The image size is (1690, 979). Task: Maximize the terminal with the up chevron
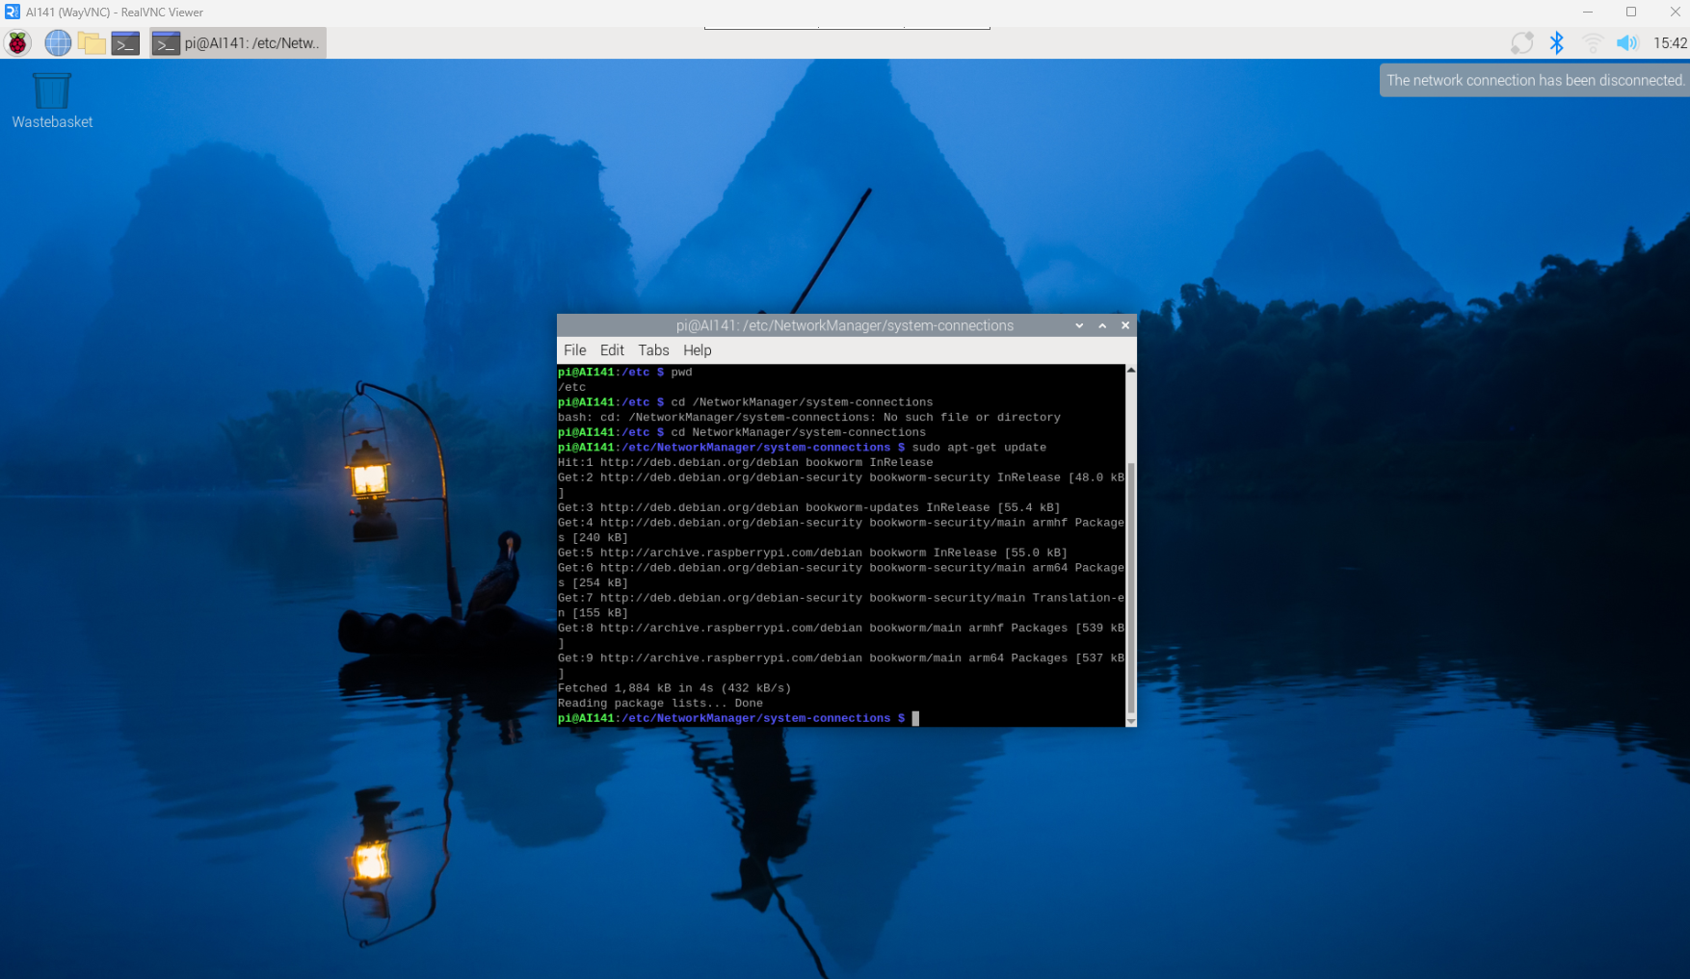(1102, 326)
